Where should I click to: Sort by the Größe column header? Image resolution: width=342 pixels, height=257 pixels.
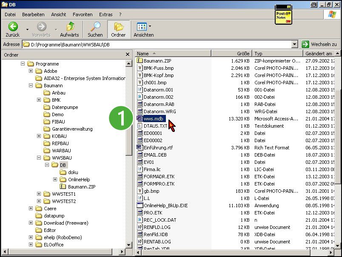click(x=232, y=54)
